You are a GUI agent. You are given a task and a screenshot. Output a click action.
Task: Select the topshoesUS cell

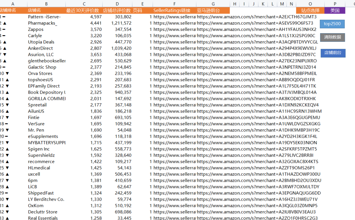tap(46, 80)
